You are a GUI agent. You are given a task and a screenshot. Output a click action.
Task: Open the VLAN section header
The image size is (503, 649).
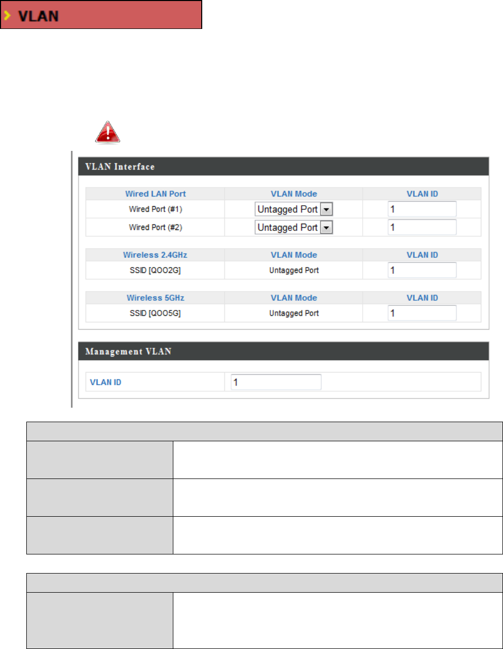(x=101, y=14)
